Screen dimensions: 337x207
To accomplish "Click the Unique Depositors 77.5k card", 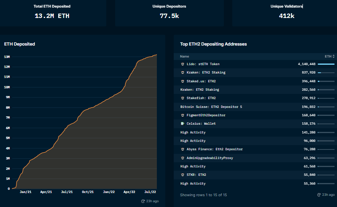I will click(x=169, y=12).
